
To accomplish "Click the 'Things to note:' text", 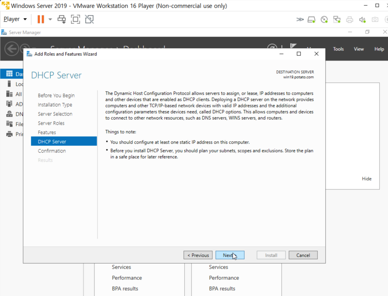I will tap(121, 132).
